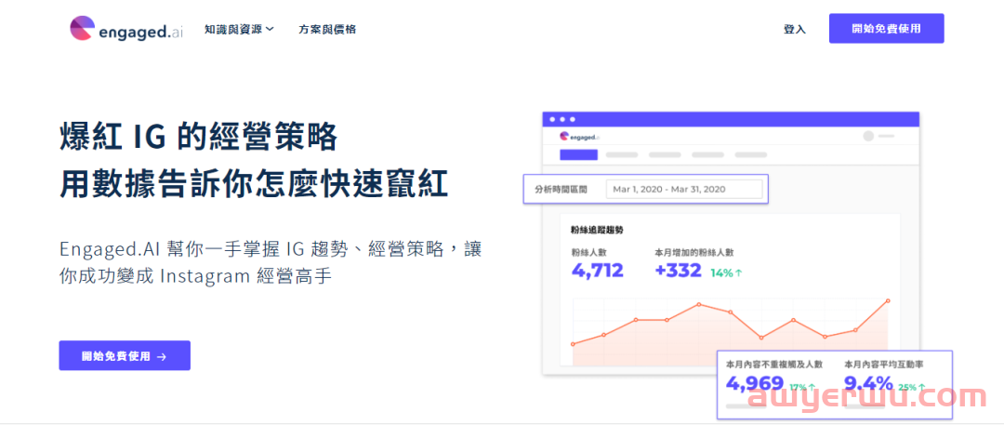Click the header 開始免費使用 button
The width and height of the screenshot is (1004, 425).
click(x=886, y=28)
